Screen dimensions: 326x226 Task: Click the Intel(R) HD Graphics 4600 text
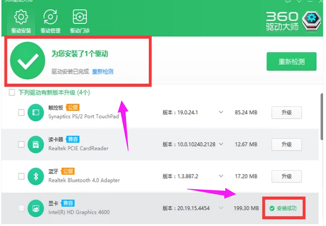pos(79,212)
